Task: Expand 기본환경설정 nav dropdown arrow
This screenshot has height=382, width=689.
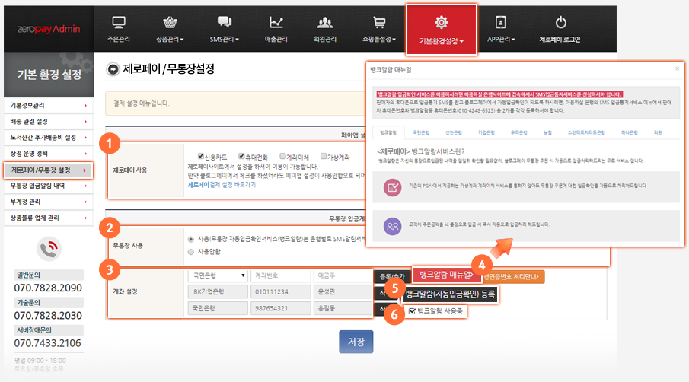Action: click(x=461, y=41)
